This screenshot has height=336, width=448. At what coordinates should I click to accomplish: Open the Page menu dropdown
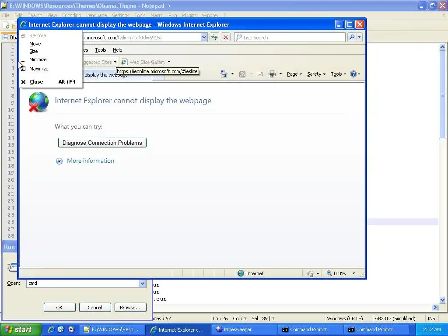pyautogui.click(x=294, y=74)
